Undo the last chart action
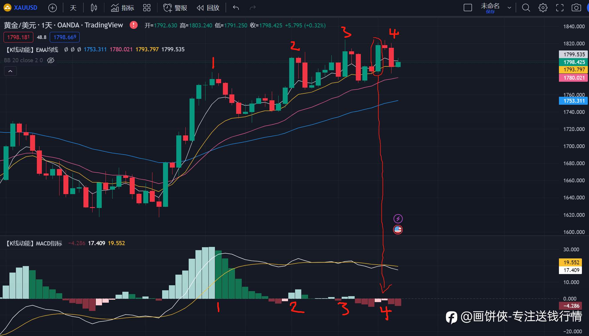Image resolution: width=589 pixels, height=336 pixels. (x=236, y=8)
